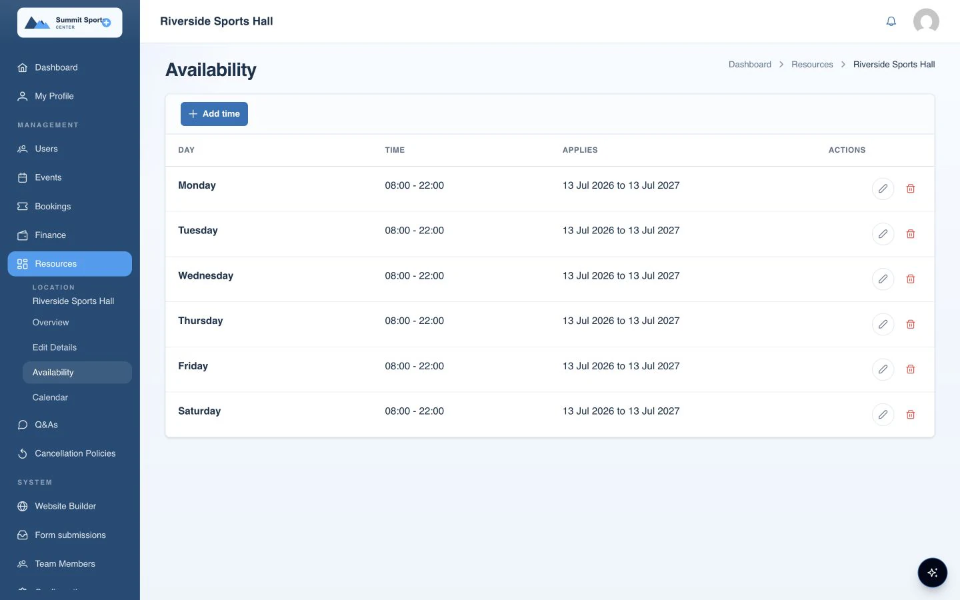Delete Saturday availability using trash icon
960x600 pixels.
(x=910, y=415)
